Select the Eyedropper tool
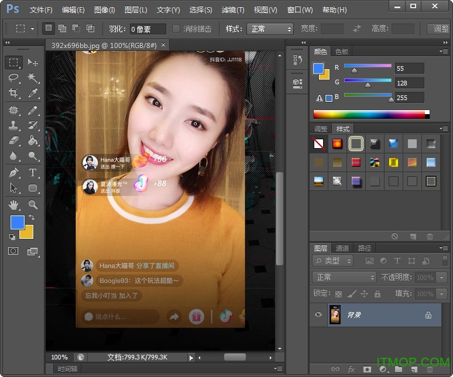This screenshot has width=453, height=377. (33, 92)
